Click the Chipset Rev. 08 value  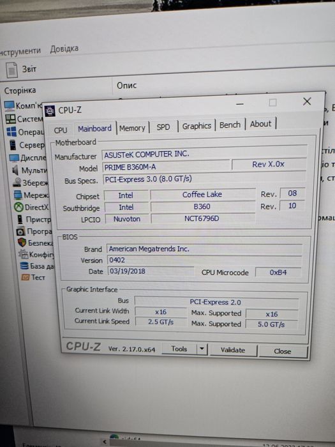(292, 193)
